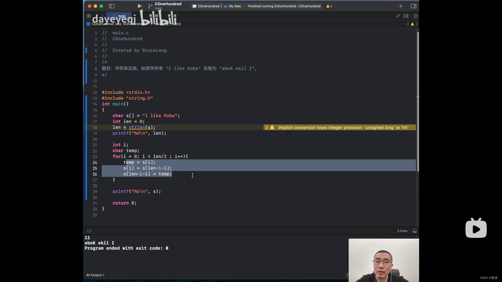Toggle the navigator sidebar

(112, 6)
